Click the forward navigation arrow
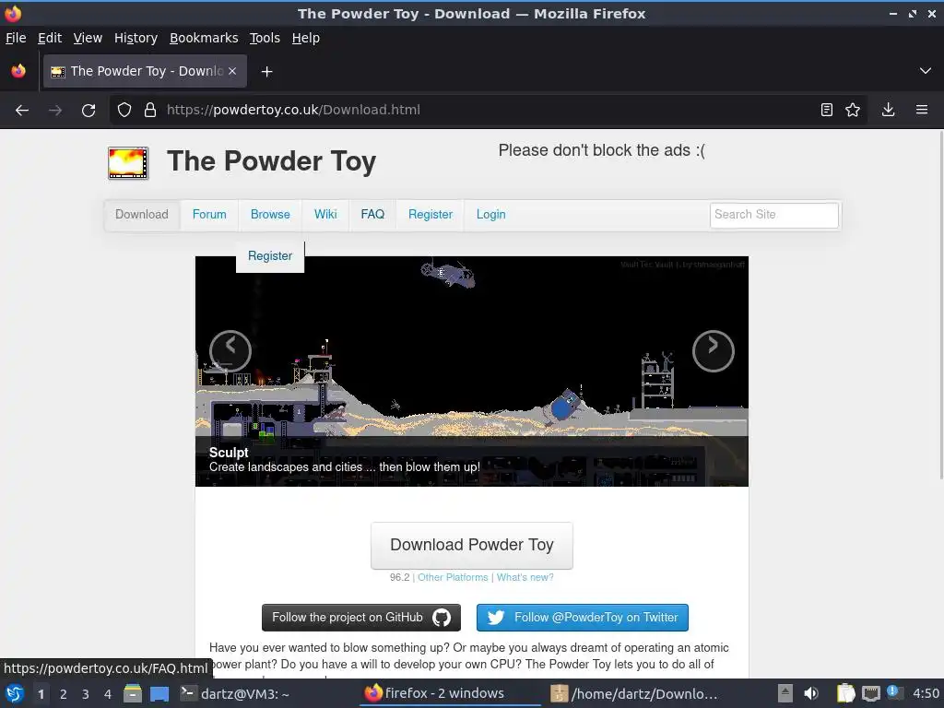This screenshot has height=708, width=944. (x=55, y=111)
